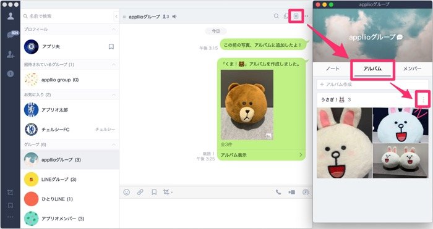Click the name search field
The width and height of the screenshot is (433, 229).
coord(67,16)
